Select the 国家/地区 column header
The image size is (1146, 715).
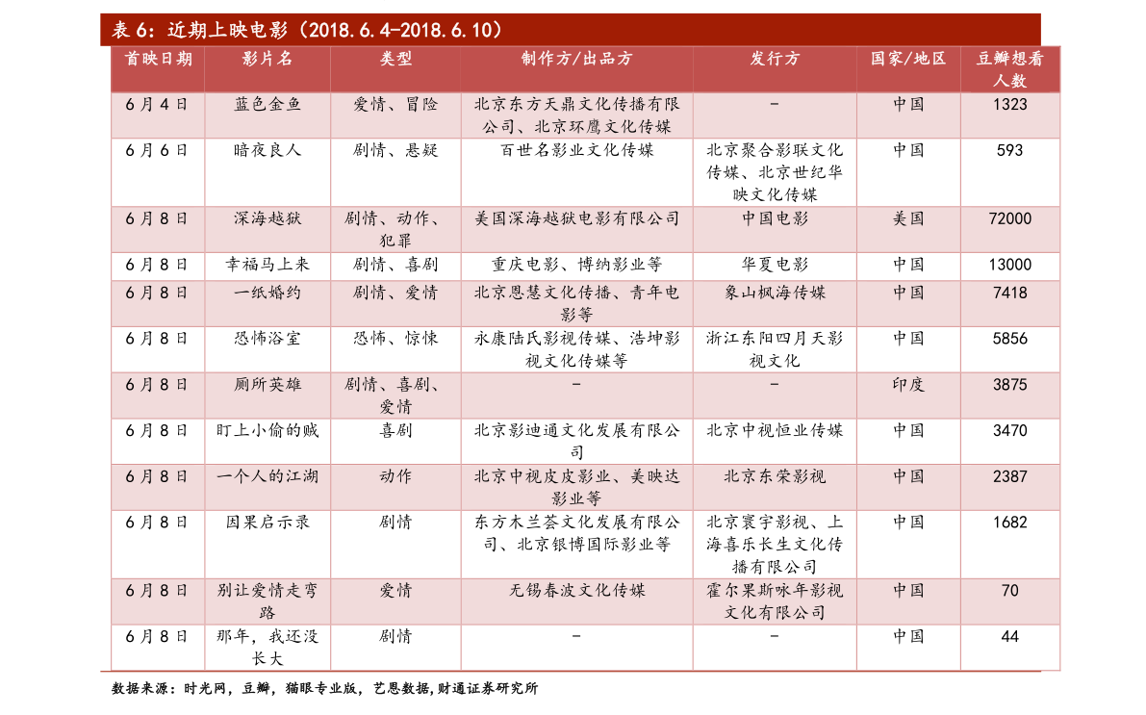point(908,59)
